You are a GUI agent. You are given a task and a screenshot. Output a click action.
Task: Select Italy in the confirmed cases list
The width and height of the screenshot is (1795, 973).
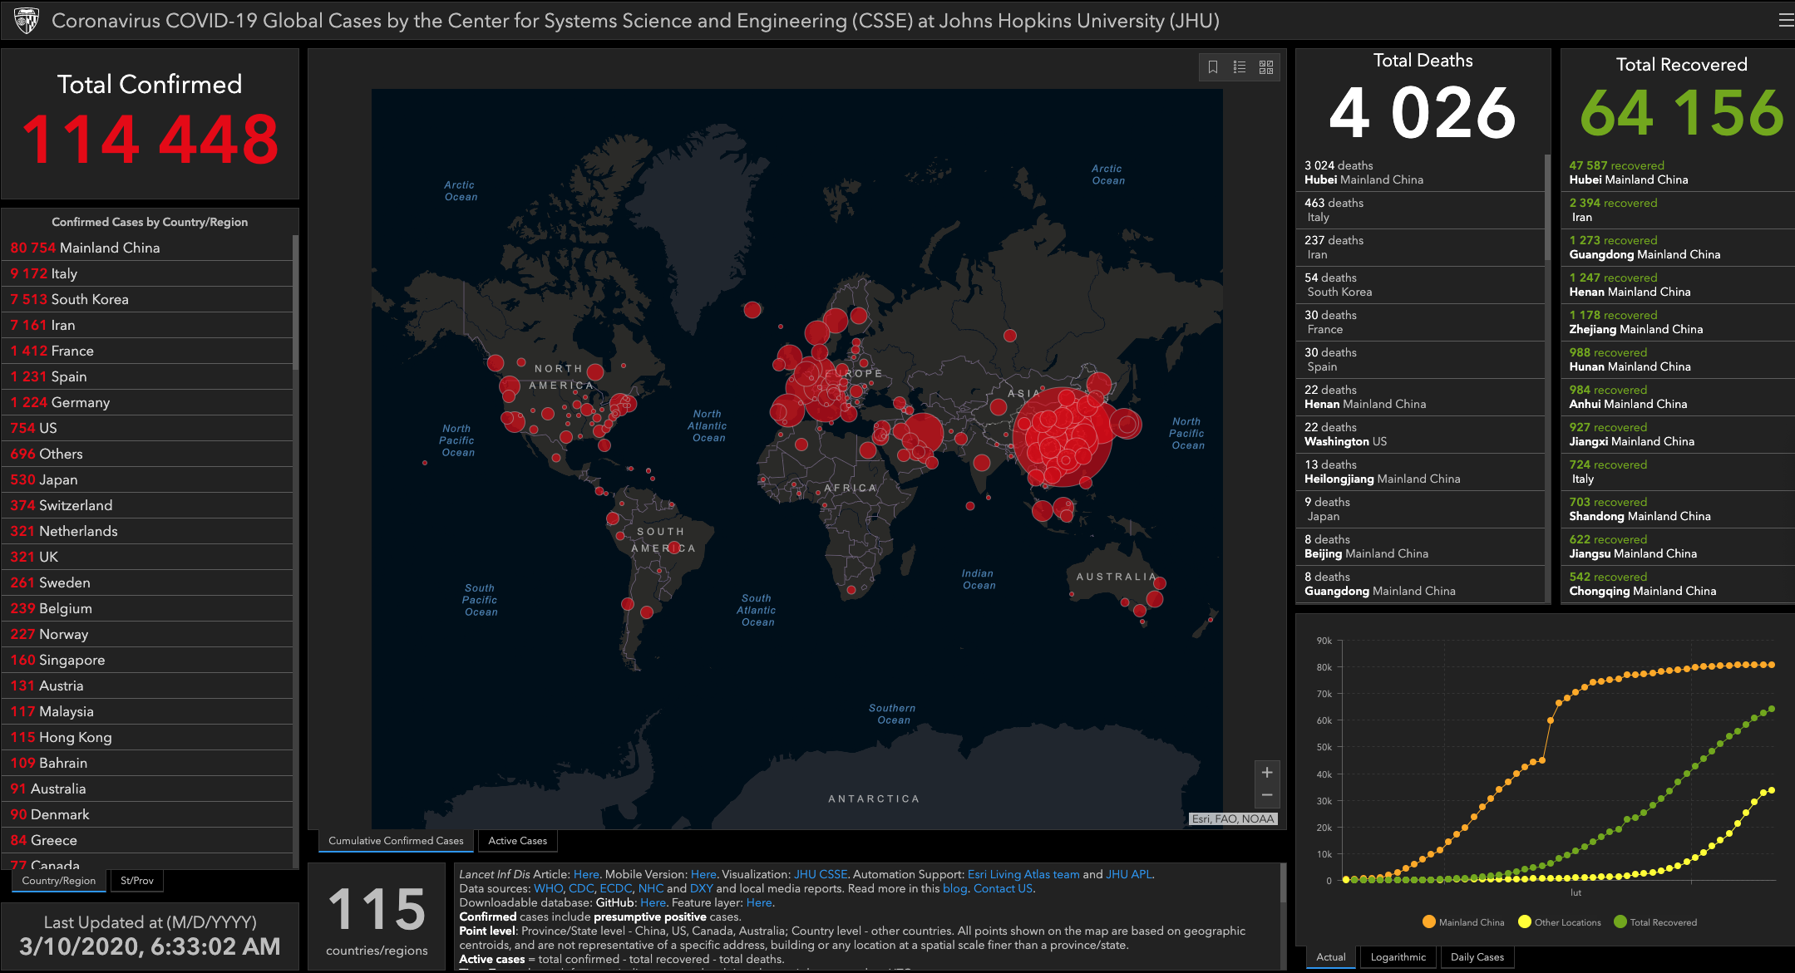64,273
